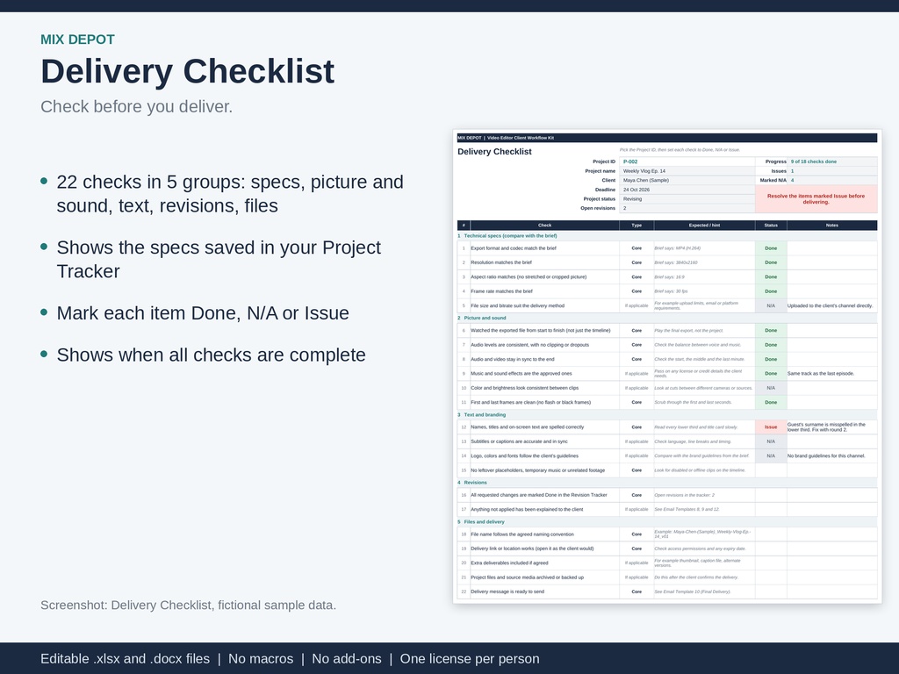Click the deadline value '24 Oct 2026'

click(687, 190)
